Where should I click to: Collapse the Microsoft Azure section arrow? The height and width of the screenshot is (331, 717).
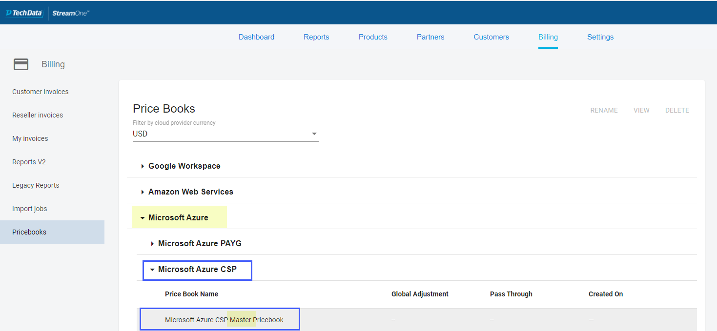click(x=143, y=218)
